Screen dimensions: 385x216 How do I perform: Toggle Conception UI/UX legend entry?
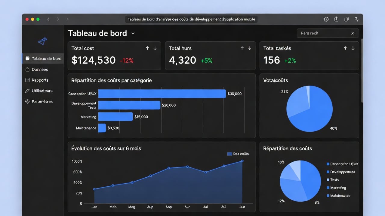click(x=342, y=164)
